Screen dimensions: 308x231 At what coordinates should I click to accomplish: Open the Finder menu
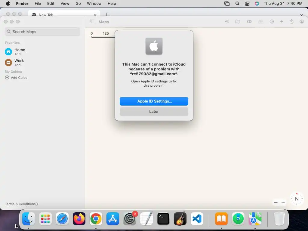point(22,4)
